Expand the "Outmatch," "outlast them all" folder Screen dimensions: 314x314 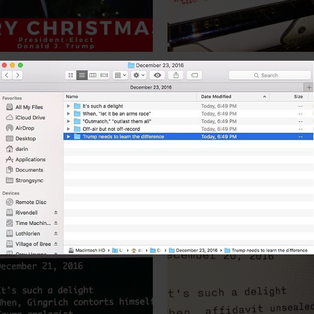click(x=69, y=121)
